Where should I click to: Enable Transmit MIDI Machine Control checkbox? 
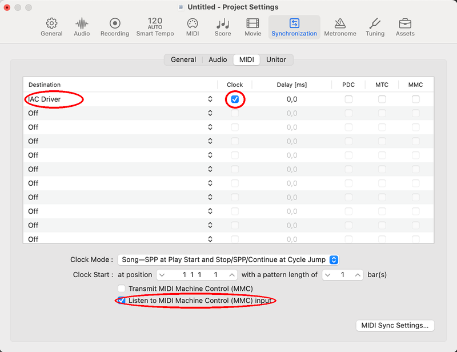pos(122,289)
